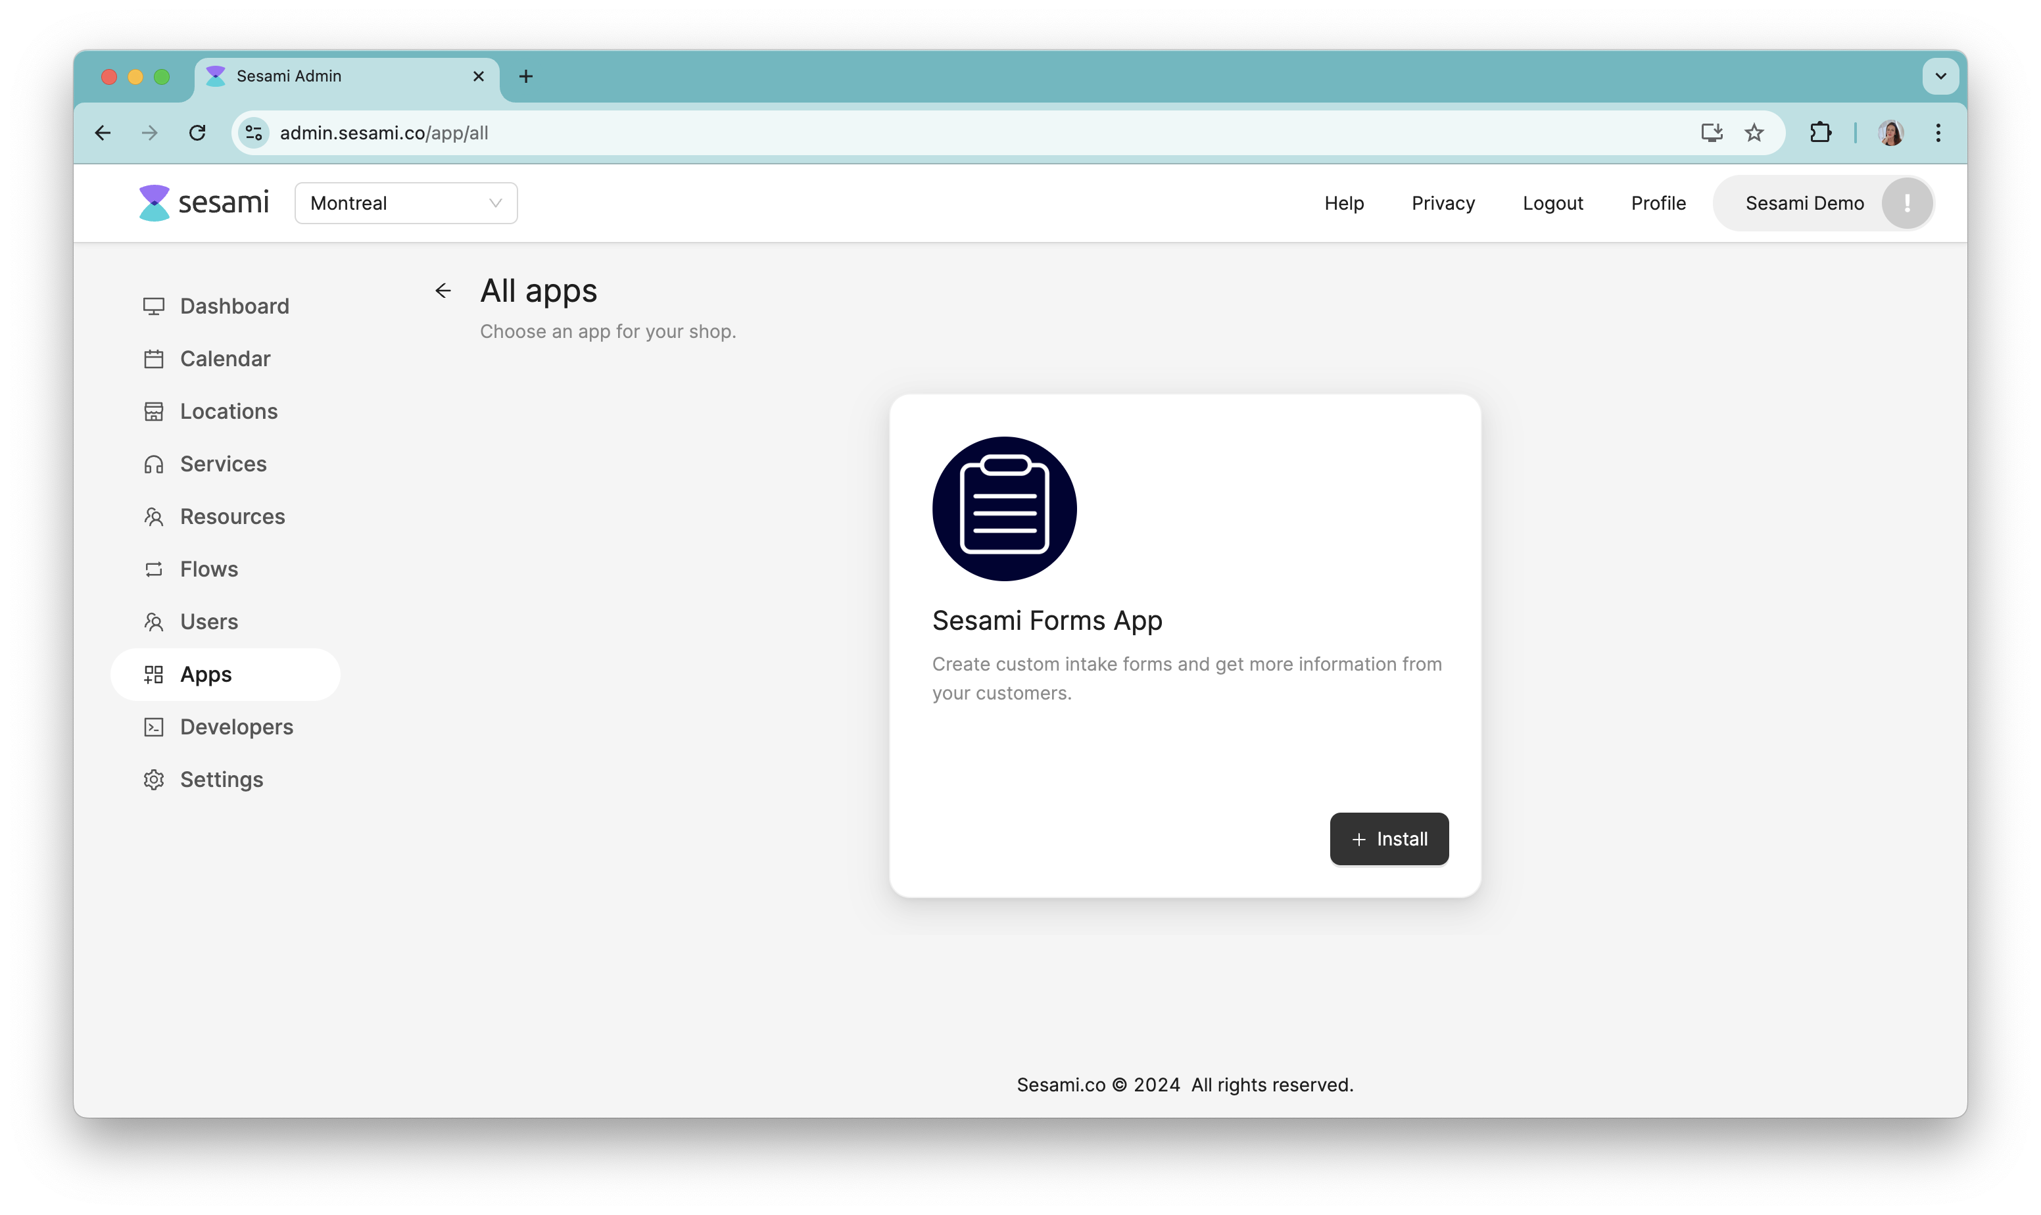This screenshot has width=2041, height=1215.
Task: Click the Locations storefront icon
Action: [x=153, y=411]
